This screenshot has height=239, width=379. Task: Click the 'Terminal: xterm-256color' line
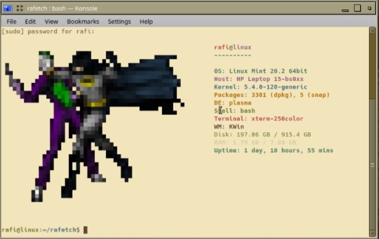tap(259, 119)
